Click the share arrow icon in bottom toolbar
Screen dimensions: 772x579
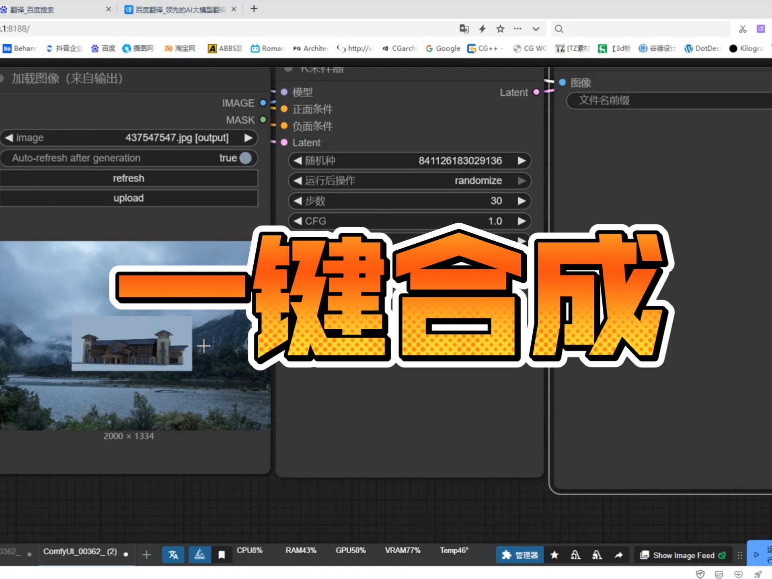(x=619, y=555)
